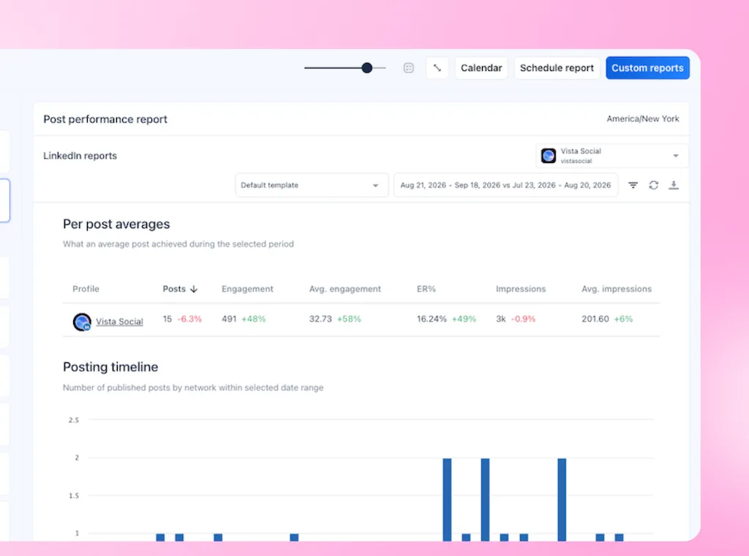The height and width of the screenshot is (556, 749).
Task: Click the engagement value 491
Action: pyautogui.click(x=229, y=319)
